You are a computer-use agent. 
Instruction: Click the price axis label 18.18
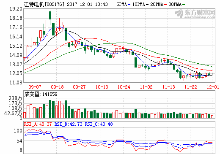pyautogui.click(x=16, y=18)
